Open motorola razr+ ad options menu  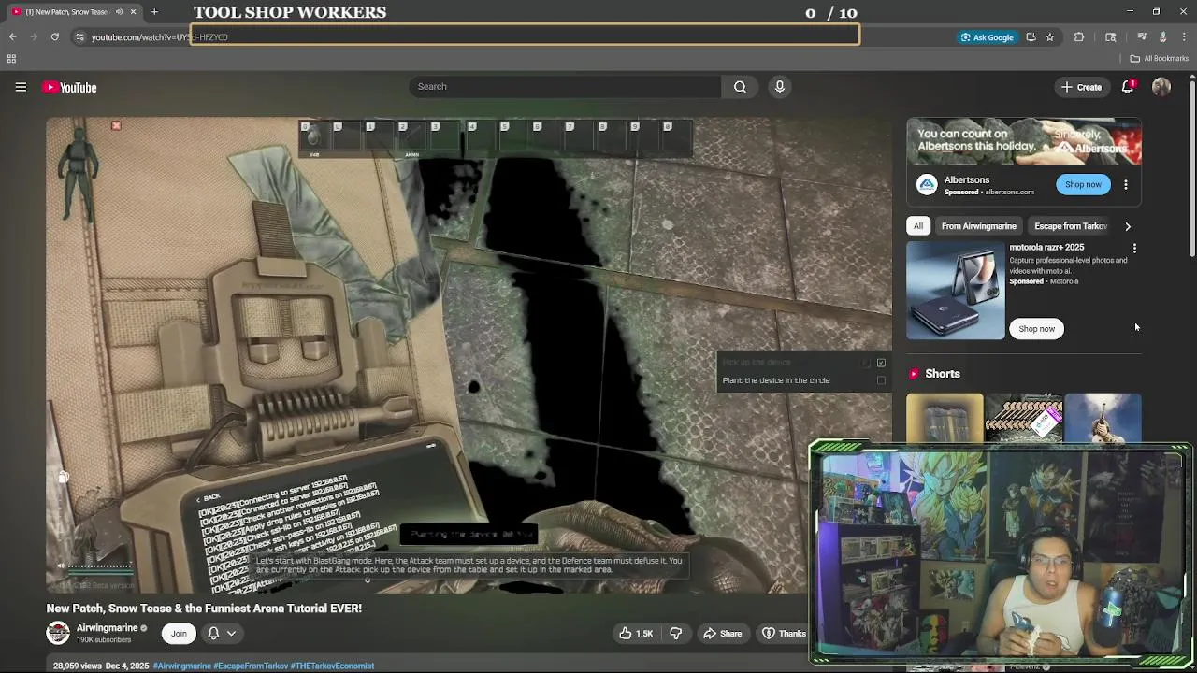1134,249
